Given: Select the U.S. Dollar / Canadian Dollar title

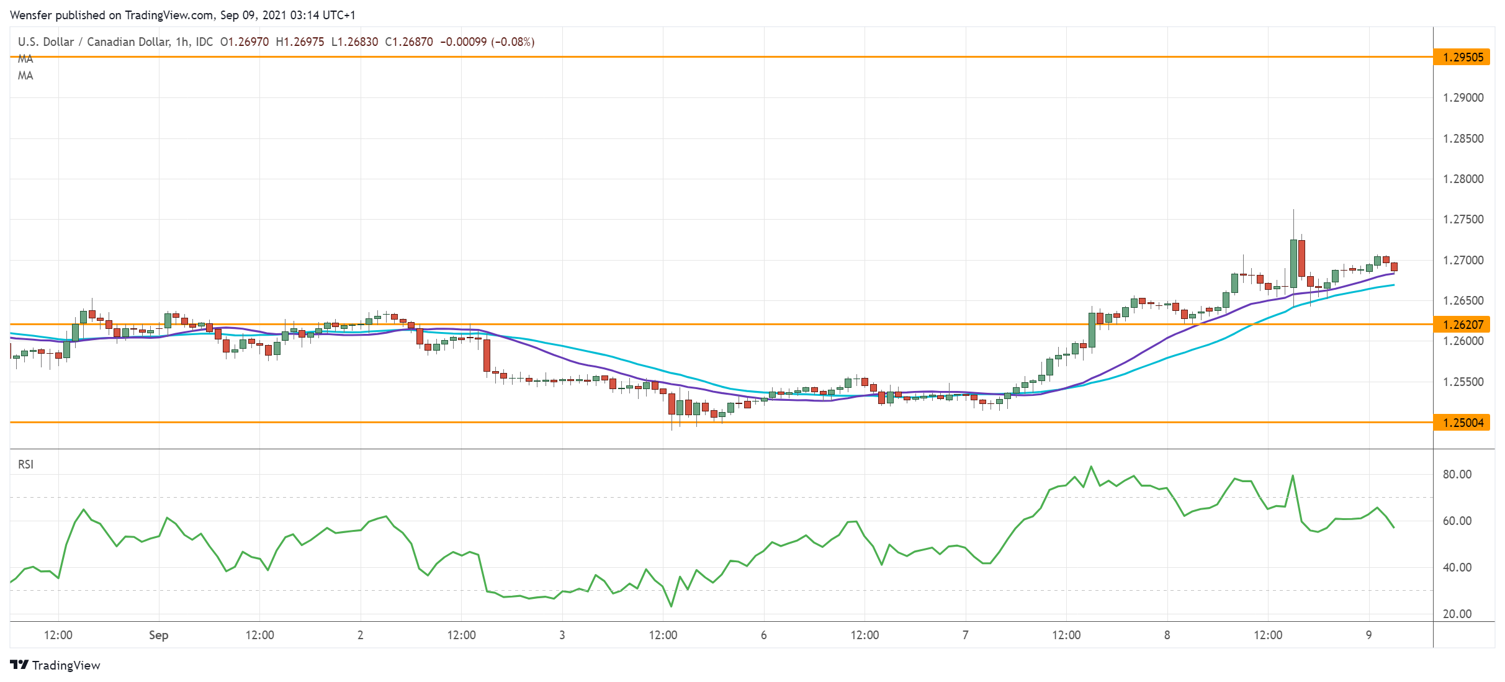Looking at the screenshot, I should (93, 42).
